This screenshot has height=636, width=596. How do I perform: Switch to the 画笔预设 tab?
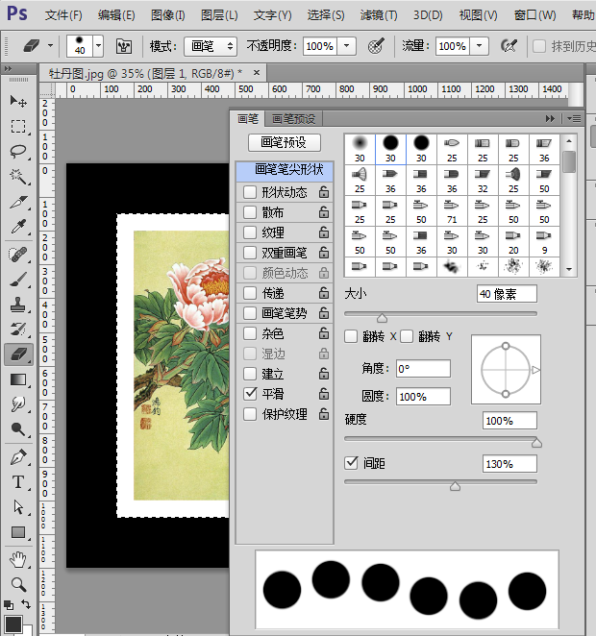(293, 119)
